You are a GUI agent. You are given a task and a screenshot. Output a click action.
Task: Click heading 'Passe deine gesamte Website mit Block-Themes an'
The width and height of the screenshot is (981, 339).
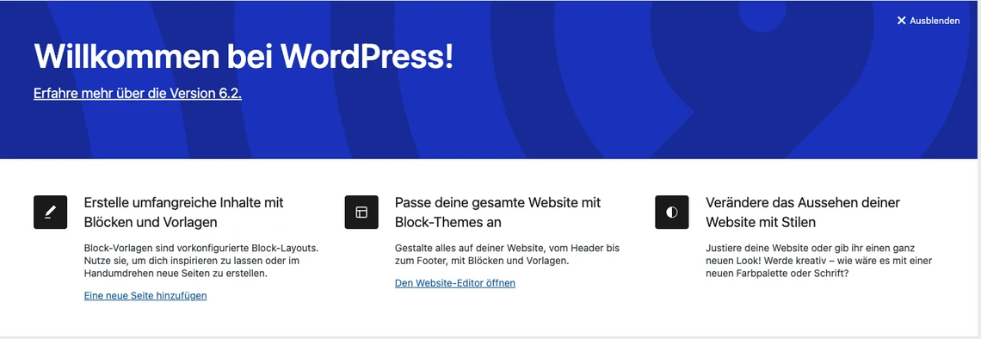[498, 212]
